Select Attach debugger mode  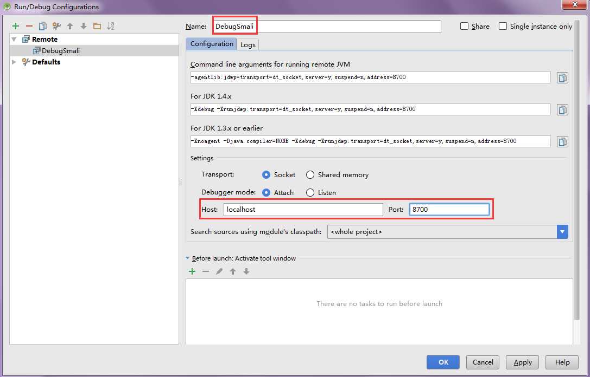[x=267, y=192]
